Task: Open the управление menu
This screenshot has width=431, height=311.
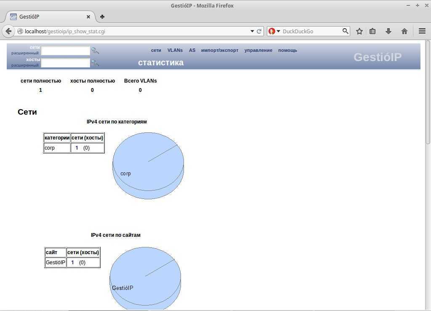Action: [x=258, y=50]
